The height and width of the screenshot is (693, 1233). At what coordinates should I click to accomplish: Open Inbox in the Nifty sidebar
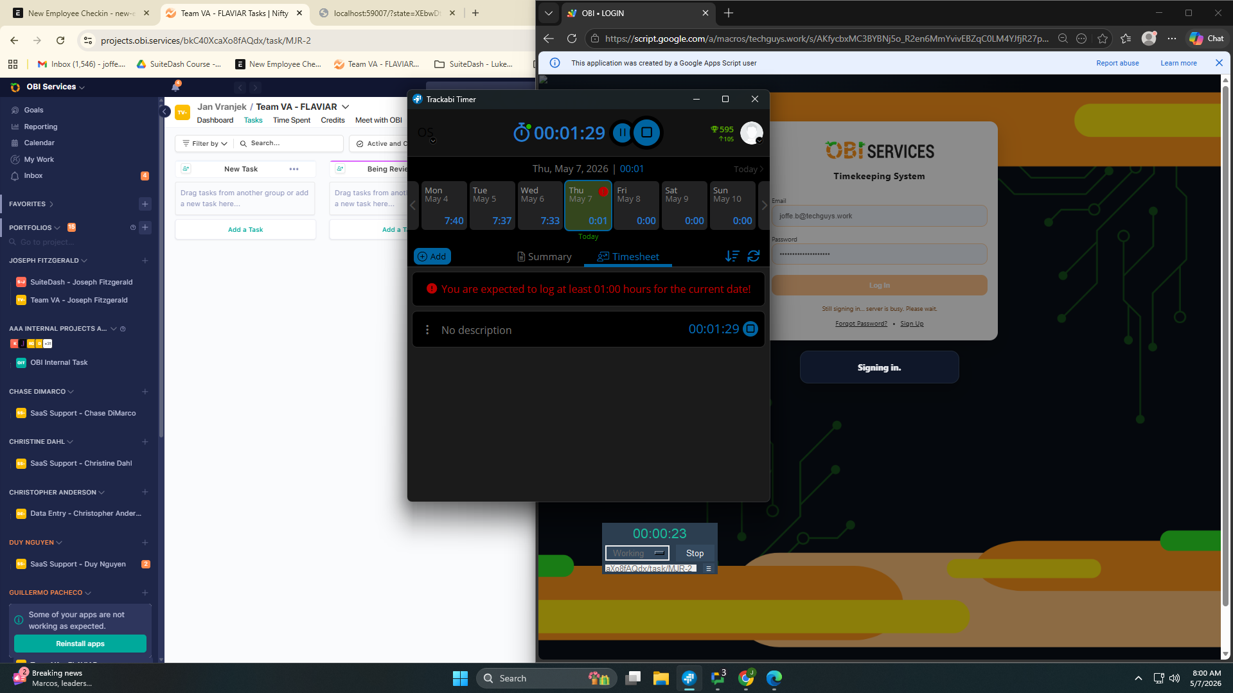point(33,175)
